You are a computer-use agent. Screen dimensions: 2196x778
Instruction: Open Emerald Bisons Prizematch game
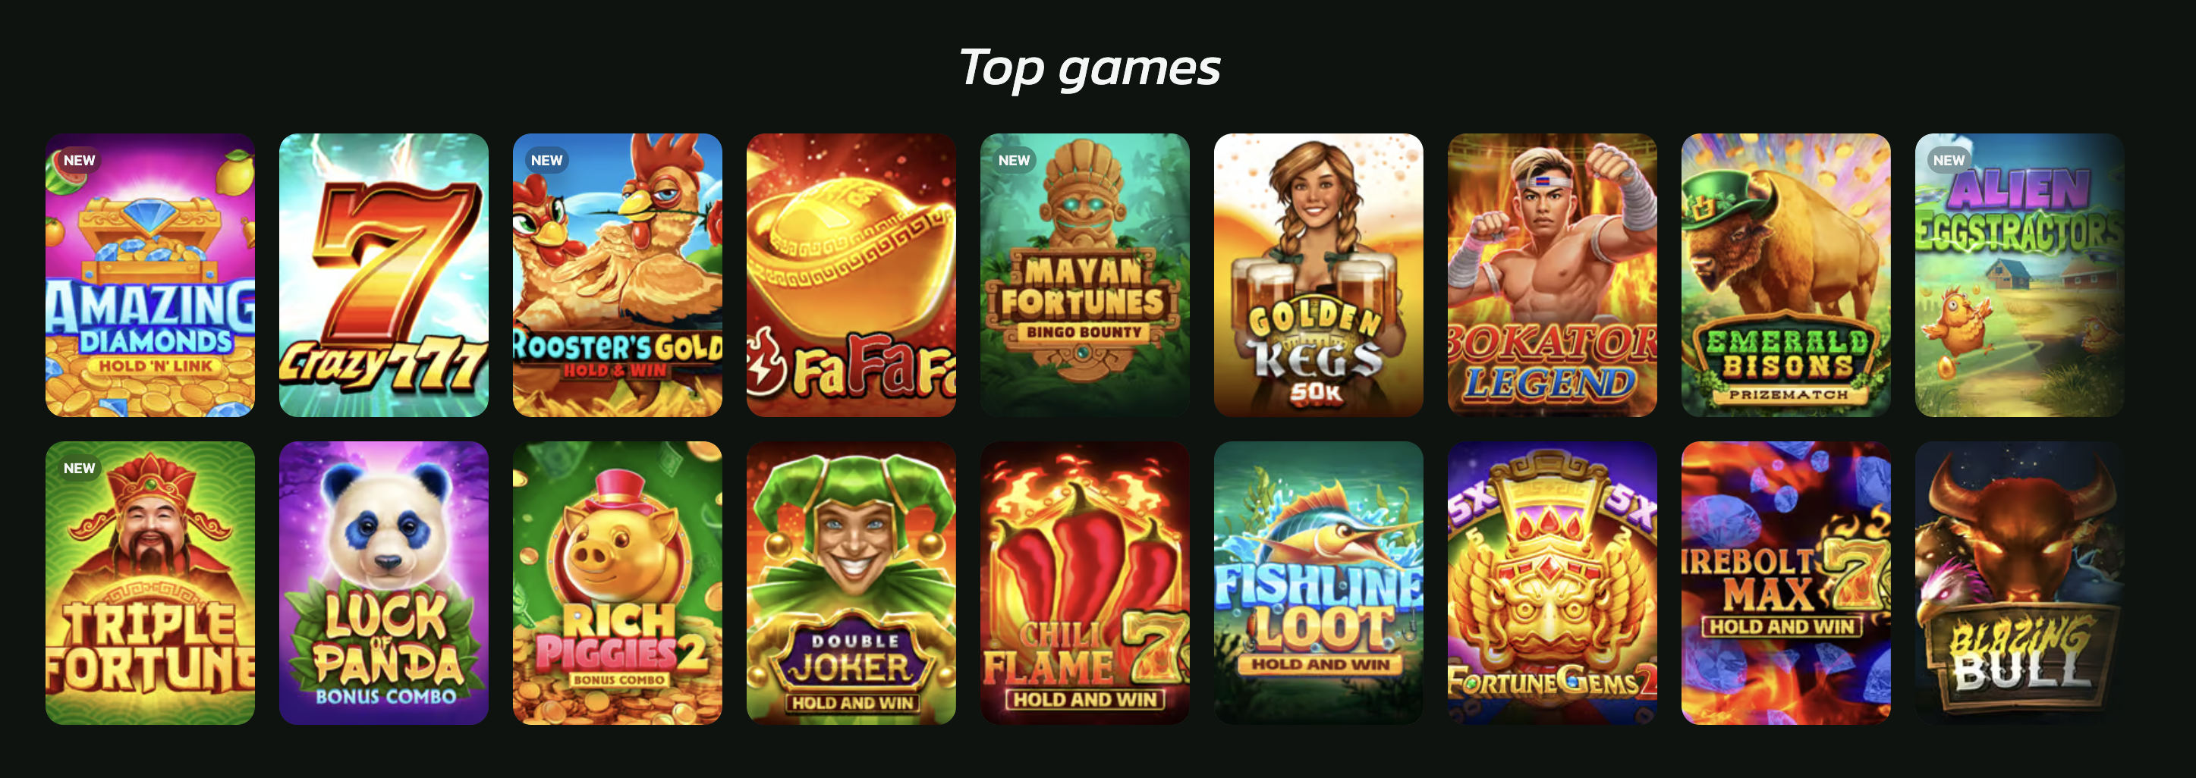[x=1785, y=275]
